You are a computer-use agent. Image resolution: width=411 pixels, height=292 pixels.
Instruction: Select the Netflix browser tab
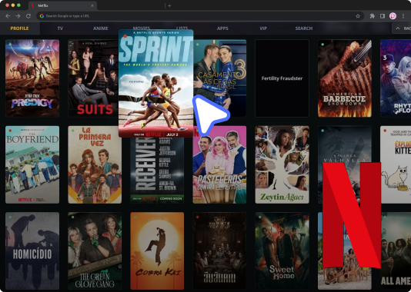pos(62,5)
